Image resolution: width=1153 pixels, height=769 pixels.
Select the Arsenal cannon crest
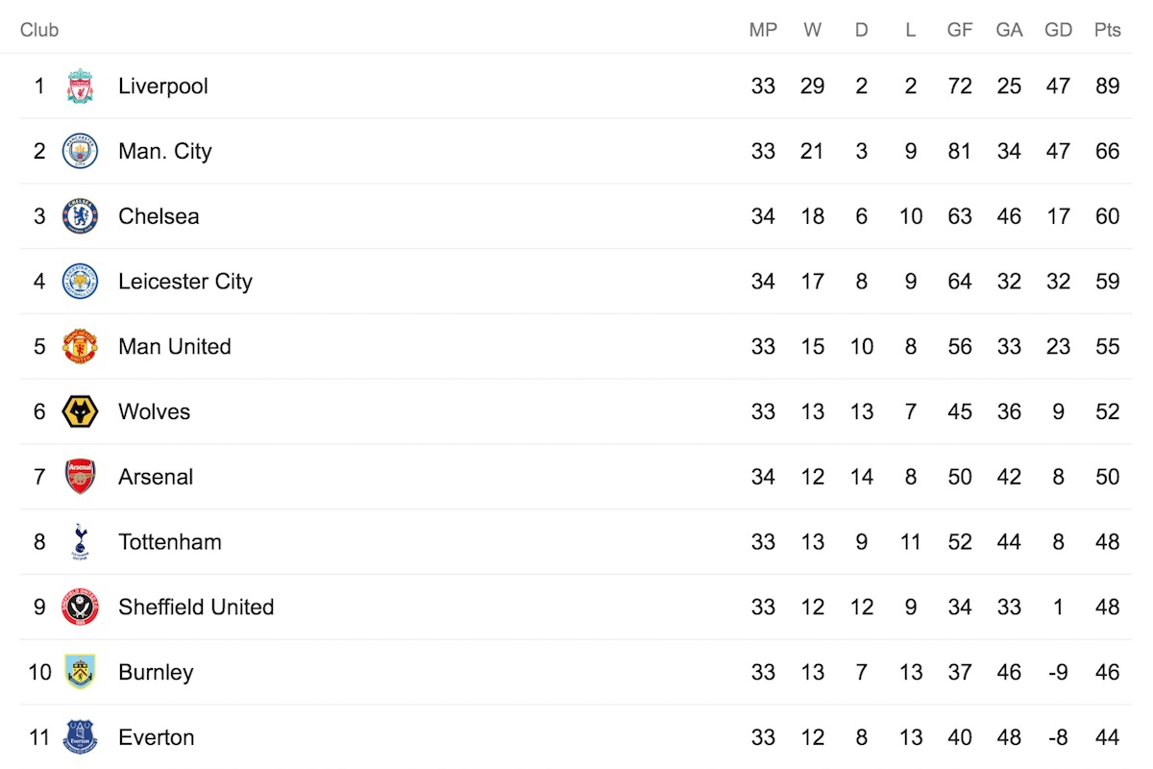(x=80, y=477)
